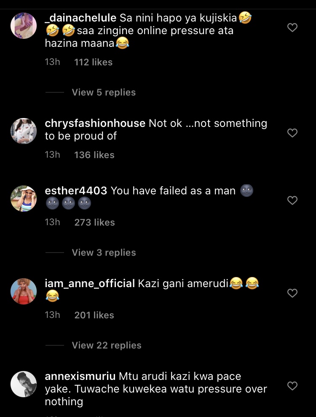Tap the esther4403 username
Screen dimensions: 316x417
point(76,191)
